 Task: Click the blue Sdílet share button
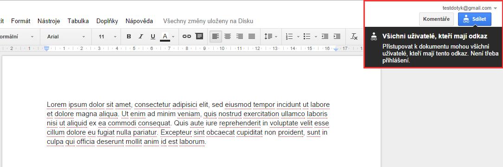click(x=474, y=19)
